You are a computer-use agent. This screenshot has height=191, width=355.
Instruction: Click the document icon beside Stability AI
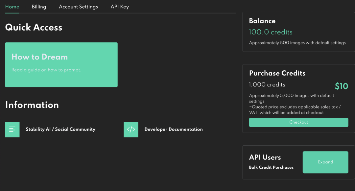click(12, 130)
